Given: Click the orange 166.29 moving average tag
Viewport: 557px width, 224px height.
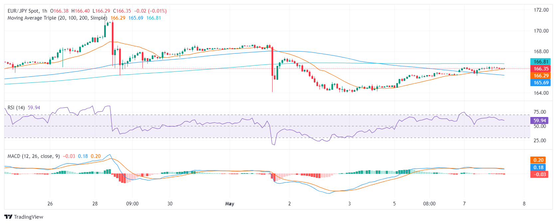Looking at the screenshot, I should 541,76.
